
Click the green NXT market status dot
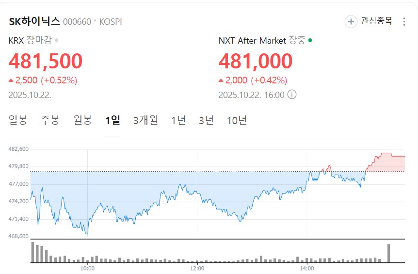[x=310, y=40]
